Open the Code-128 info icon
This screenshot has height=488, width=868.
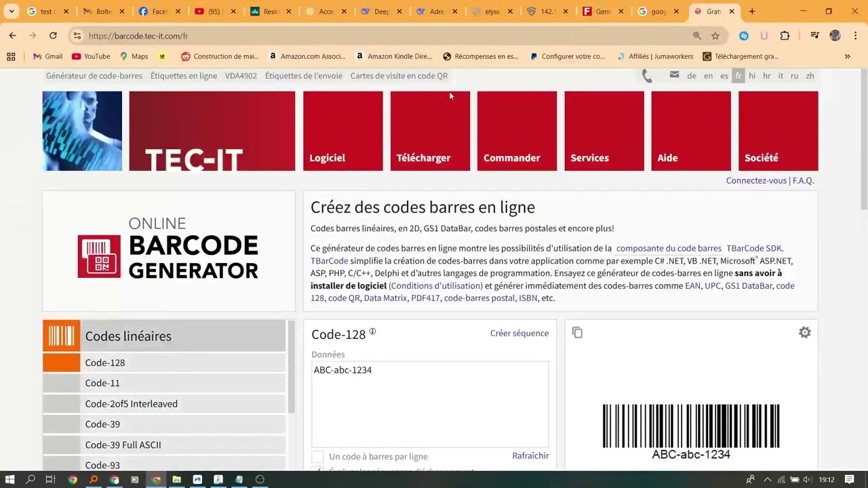tap(372, 331)
